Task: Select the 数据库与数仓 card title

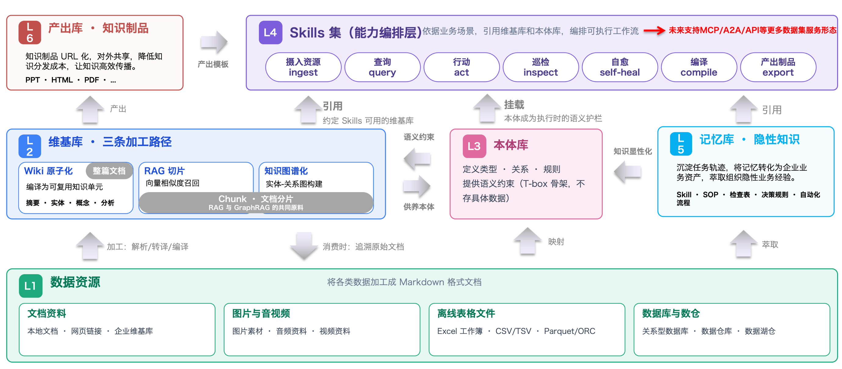Action: (x=671, y=313)
